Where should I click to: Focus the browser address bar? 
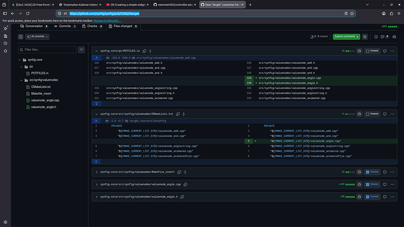[206, 13]
